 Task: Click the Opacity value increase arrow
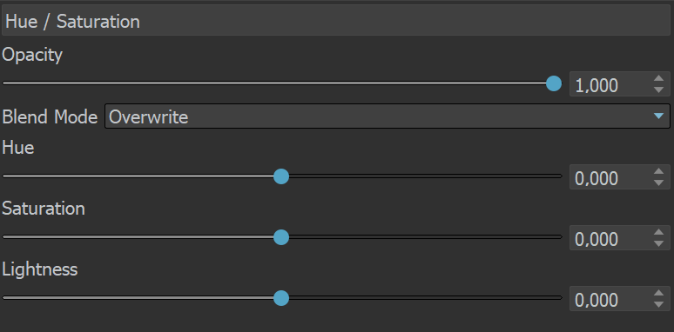pyautogui.click(x=658, y=78)
